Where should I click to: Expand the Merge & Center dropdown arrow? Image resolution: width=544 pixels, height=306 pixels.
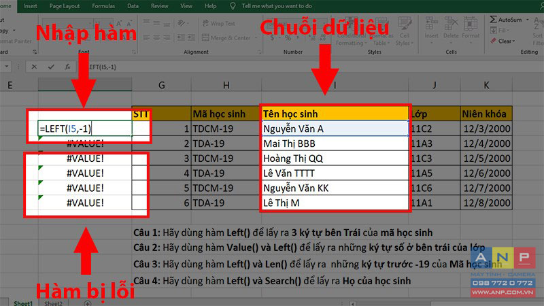[x=256, y=38]
